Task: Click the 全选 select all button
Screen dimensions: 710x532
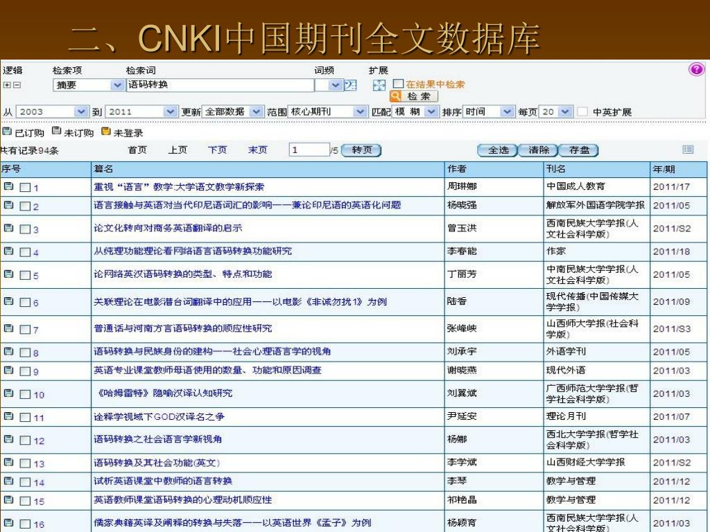Action: click(x=498, y=150)
